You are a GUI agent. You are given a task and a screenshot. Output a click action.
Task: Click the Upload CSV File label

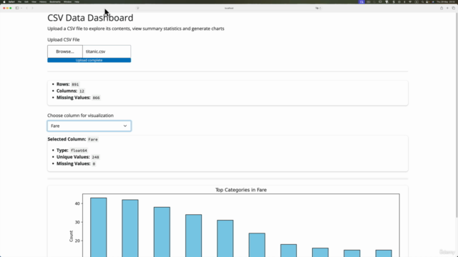point(64,40)
